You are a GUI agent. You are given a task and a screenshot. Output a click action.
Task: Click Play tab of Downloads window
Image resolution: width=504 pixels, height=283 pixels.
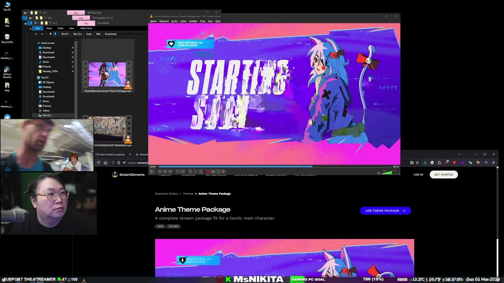[x=86, y=23]
